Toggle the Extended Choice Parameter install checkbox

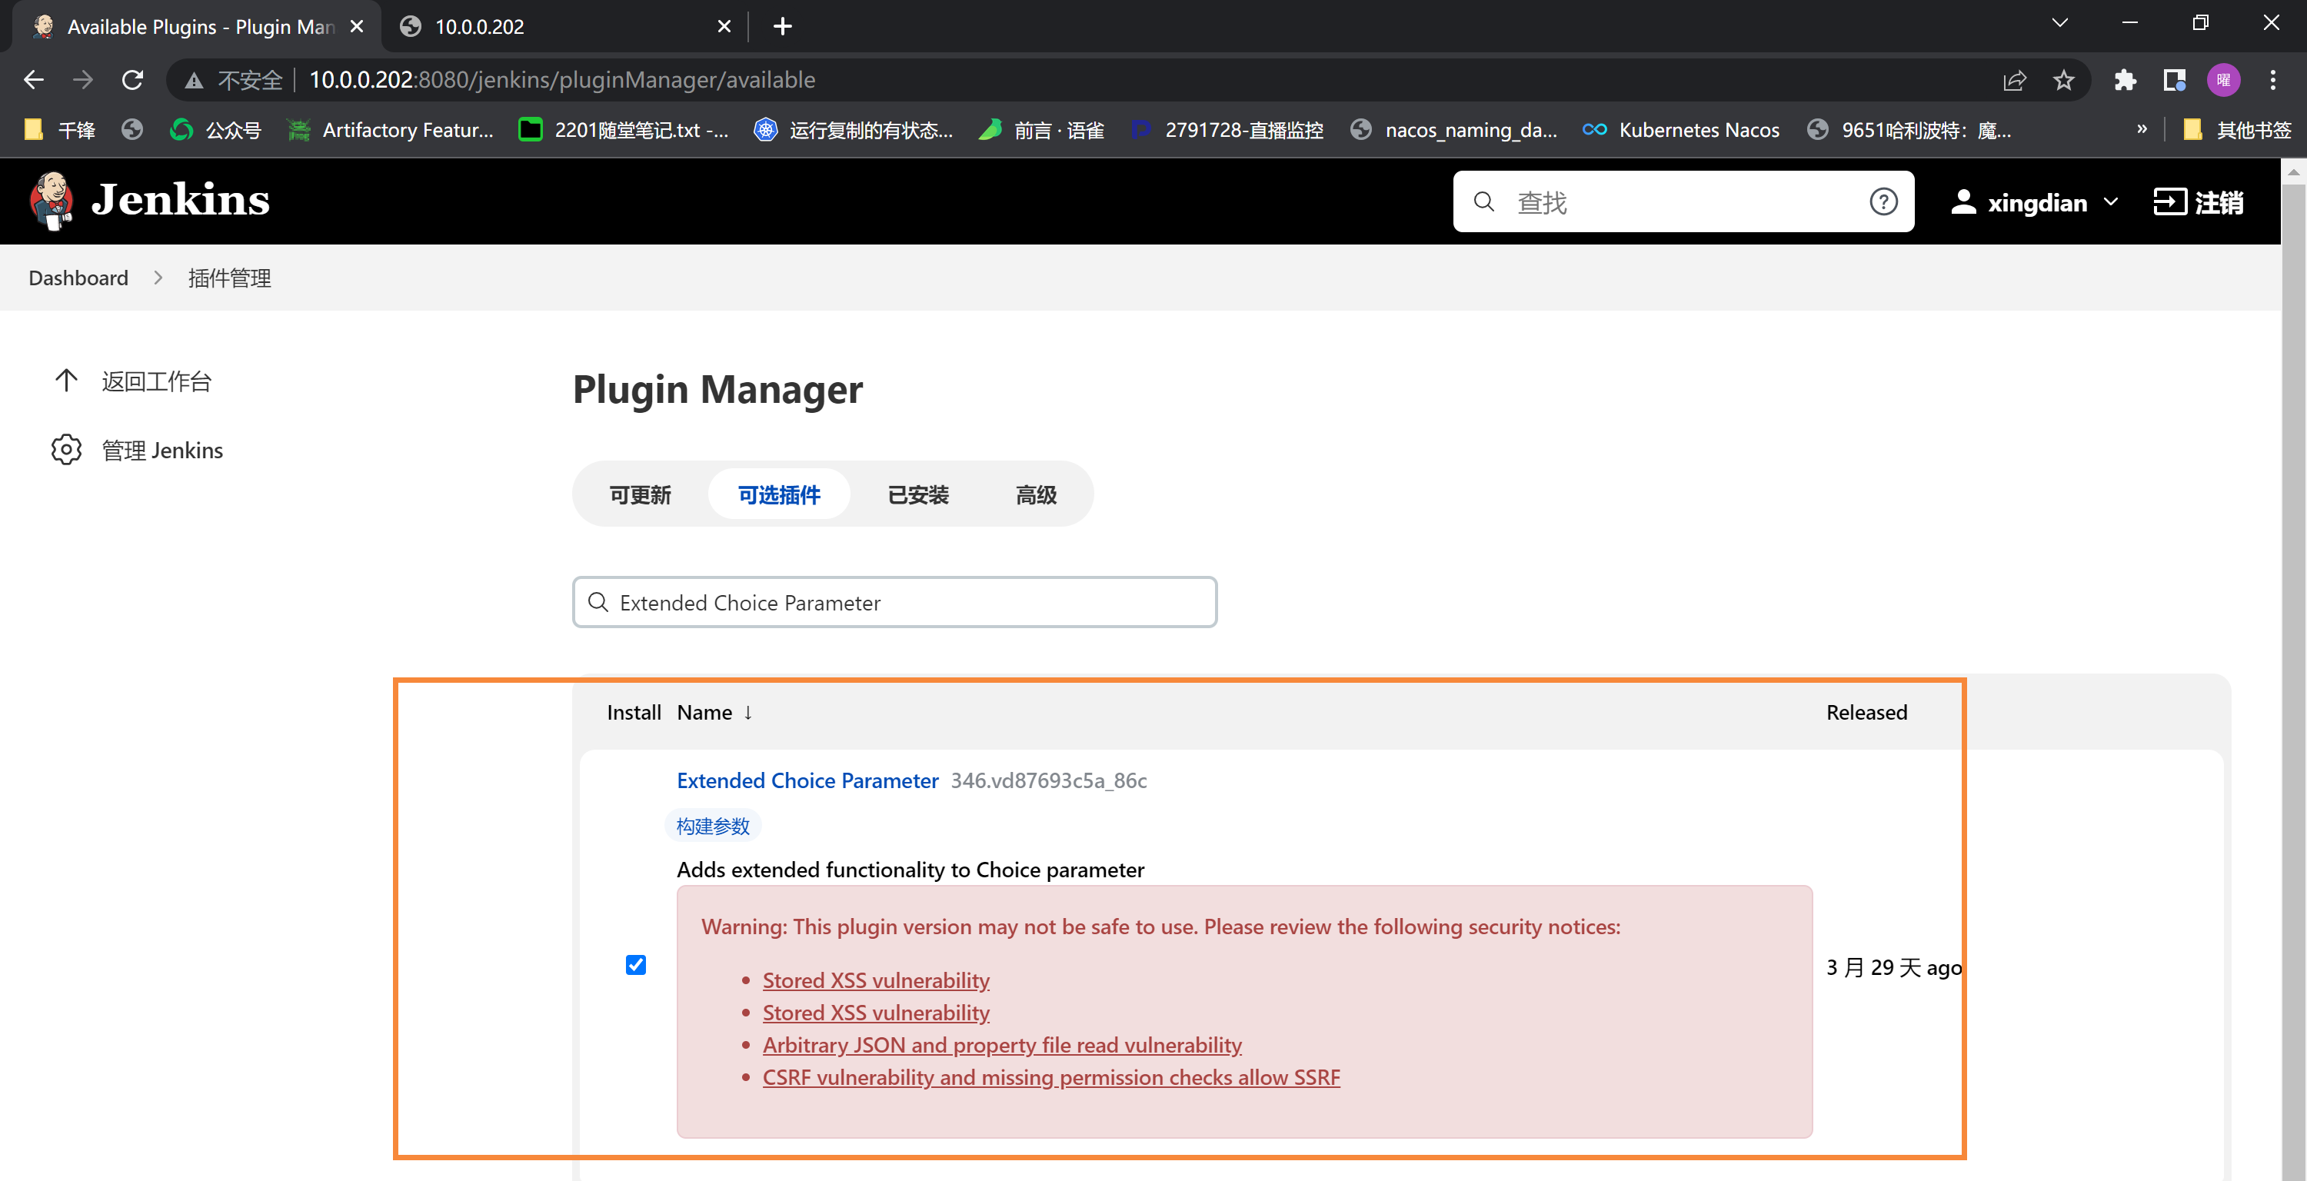tap(635, 966)
